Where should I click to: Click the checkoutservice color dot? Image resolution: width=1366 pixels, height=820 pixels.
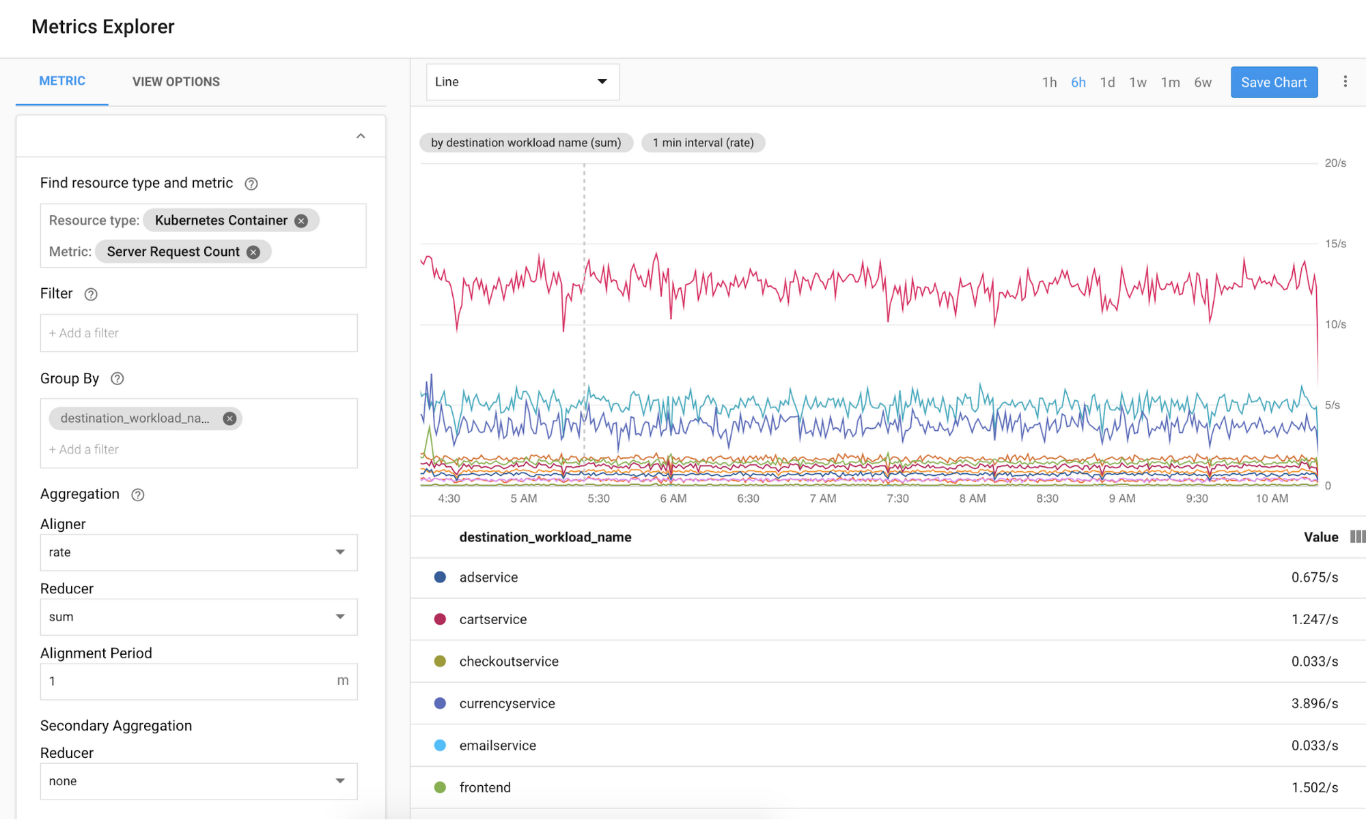441,662
